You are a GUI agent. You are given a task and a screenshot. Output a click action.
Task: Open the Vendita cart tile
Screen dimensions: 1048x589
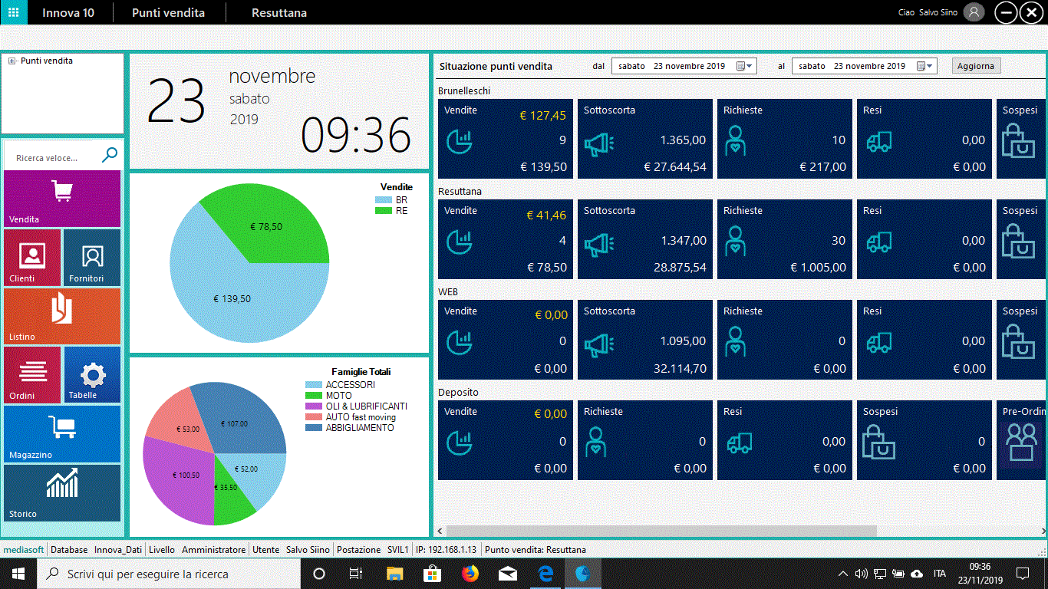click(x=62, y=199)
